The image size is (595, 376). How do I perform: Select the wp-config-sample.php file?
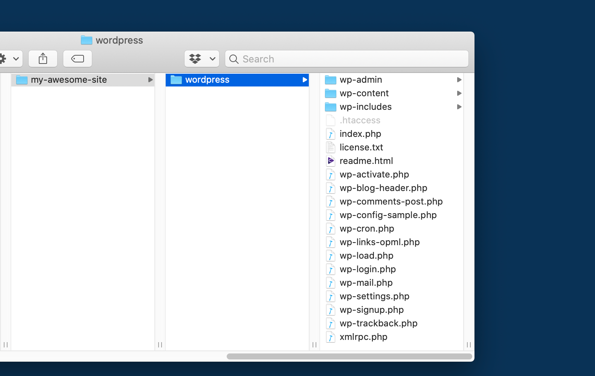point(388,215)
